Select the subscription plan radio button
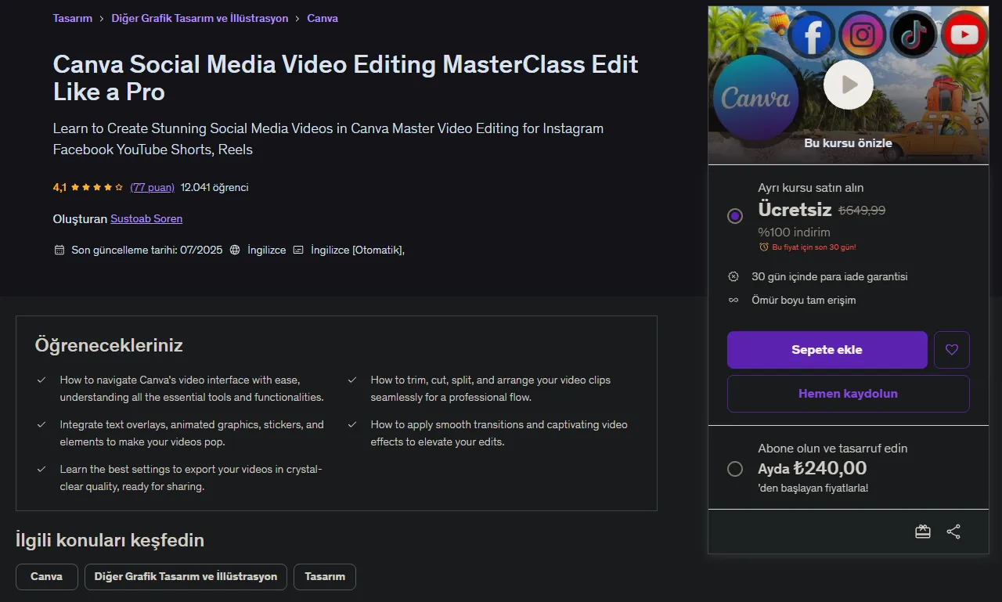This screenshot has height=602, width=1002. 735,469
